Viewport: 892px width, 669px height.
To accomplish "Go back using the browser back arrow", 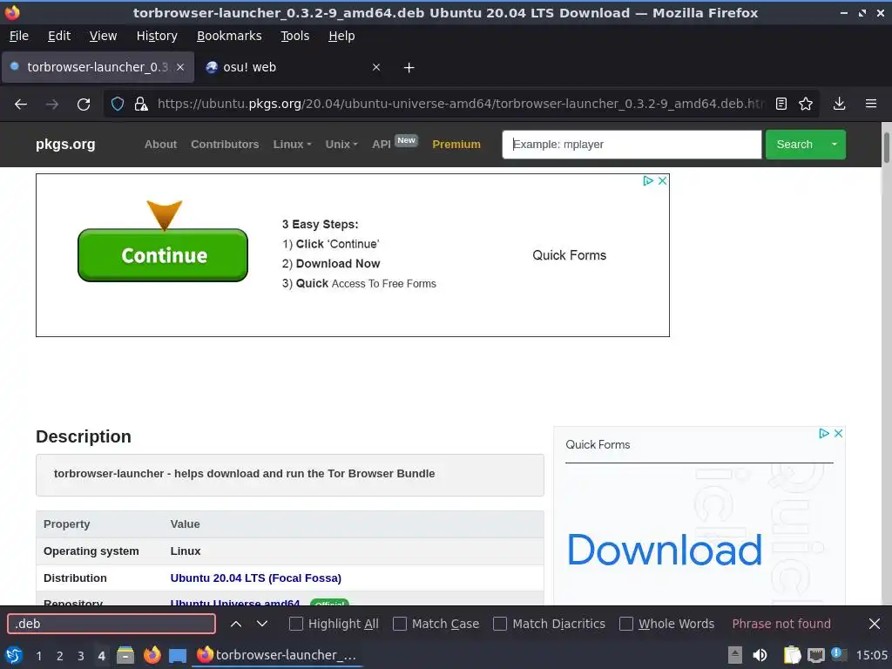I will click(x=21, y=105).
